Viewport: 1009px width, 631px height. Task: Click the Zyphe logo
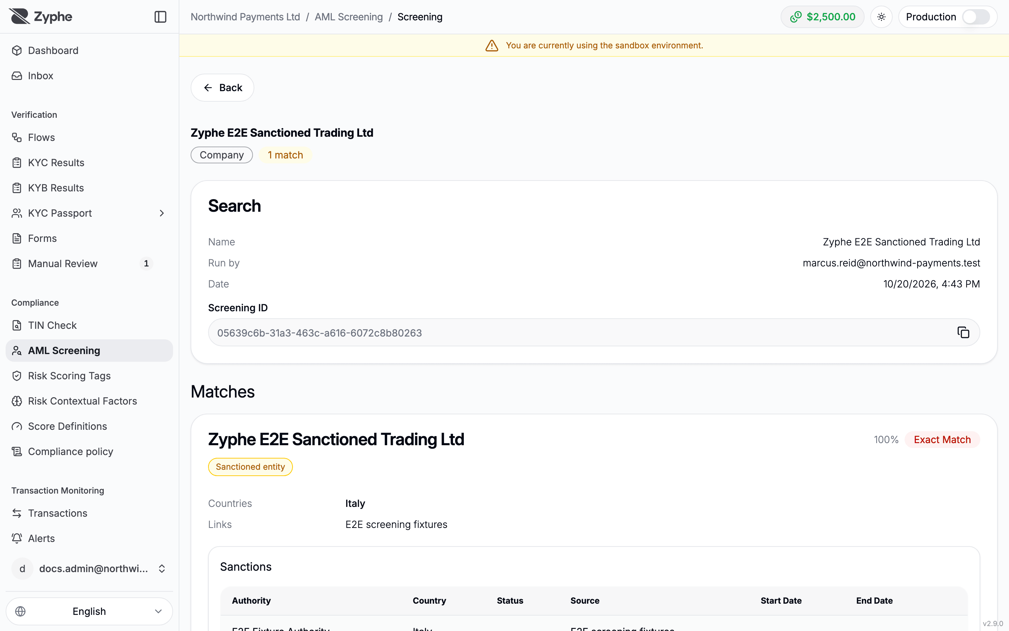click(x=41, y=17)
